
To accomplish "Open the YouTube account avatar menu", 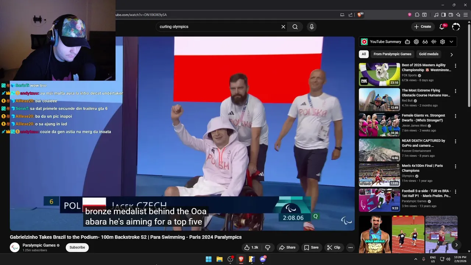I will tap(456, 26).
